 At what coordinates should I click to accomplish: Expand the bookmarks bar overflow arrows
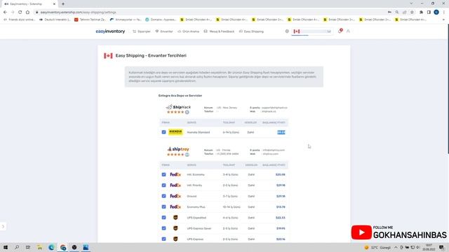click(443, 20)
